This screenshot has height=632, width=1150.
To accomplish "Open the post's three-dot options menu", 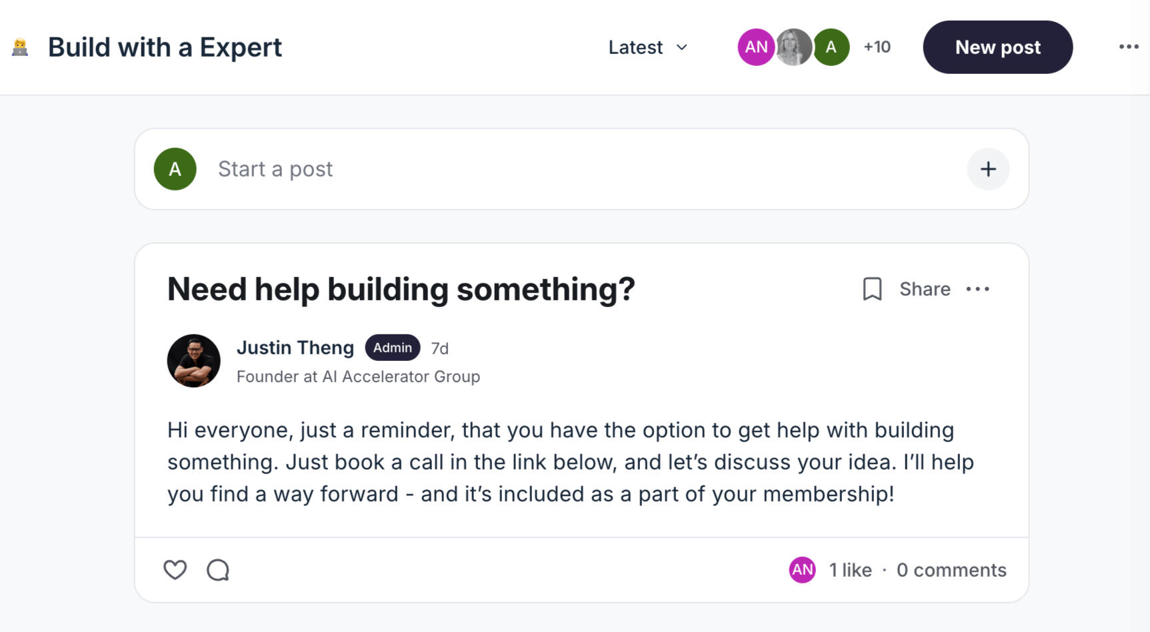I will [x=977, y=289].
